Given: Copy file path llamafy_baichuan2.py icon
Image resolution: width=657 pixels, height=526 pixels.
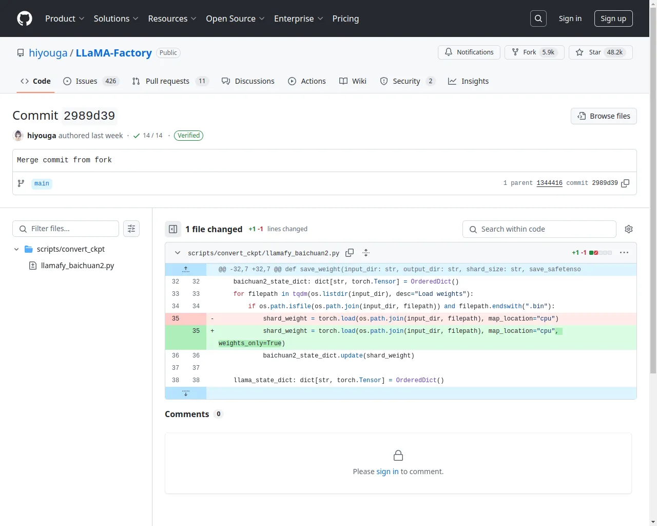Looking at the screenshot, I should [350, 253].
